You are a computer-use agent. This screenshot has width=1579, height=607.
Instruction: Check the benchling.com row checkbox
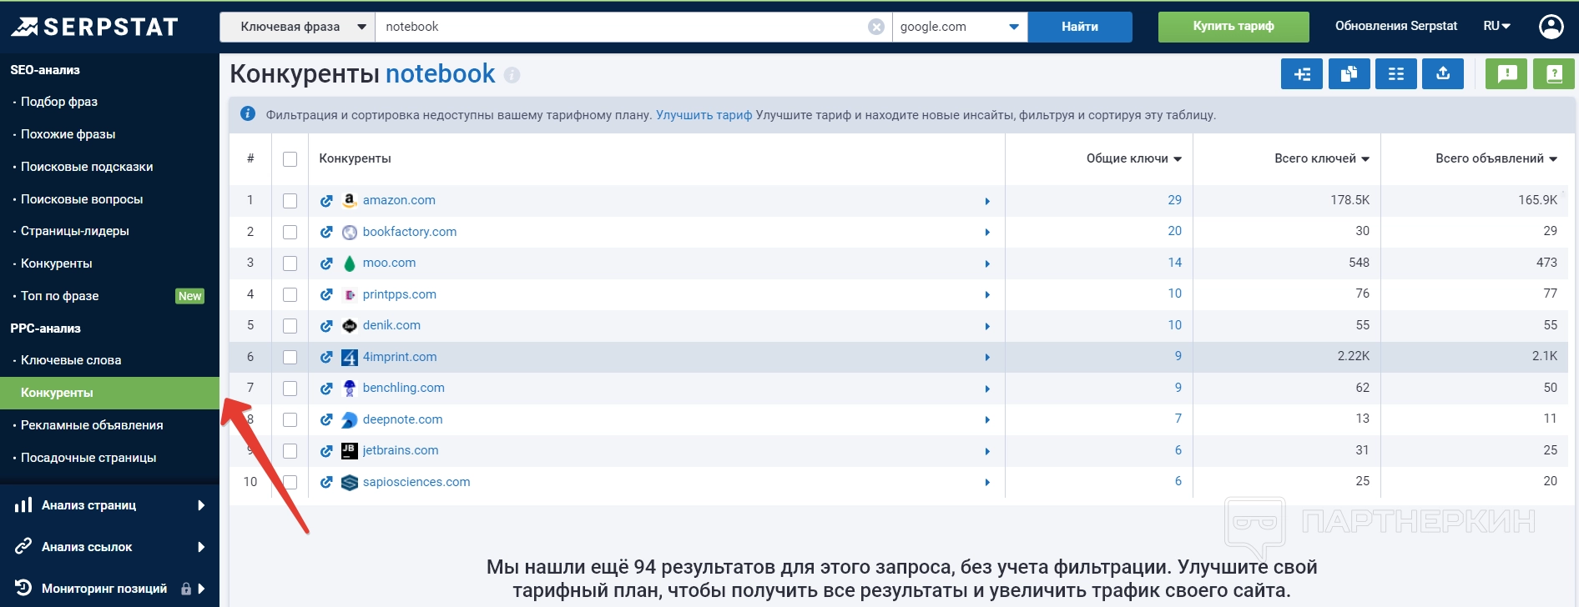click(290, 389)
